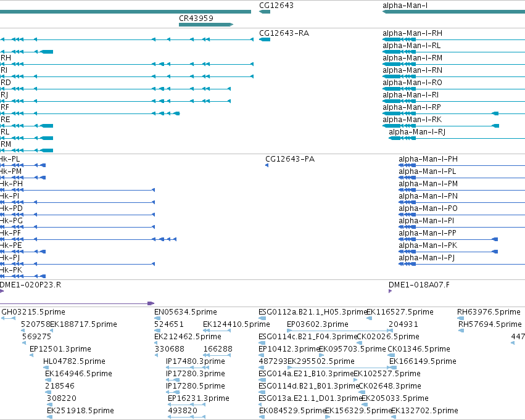Open EST RH63976.5prime
This screenshot has height=420, width=525.
point(489,312)
